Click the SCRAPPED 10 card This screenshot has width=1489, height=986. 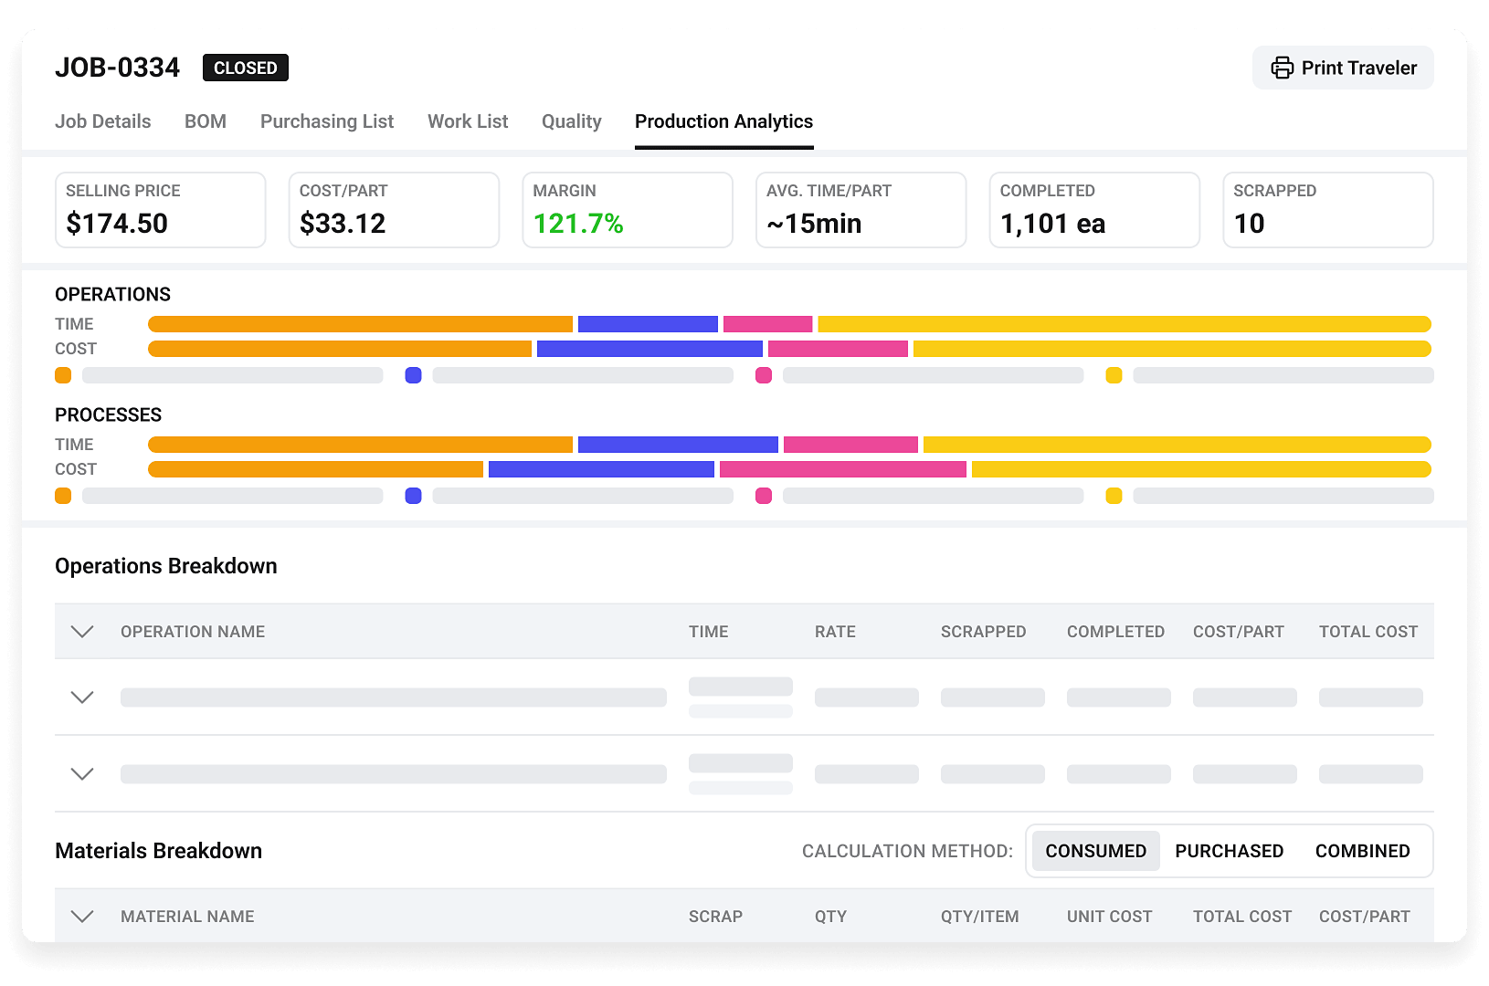[x=1328, y=210]
